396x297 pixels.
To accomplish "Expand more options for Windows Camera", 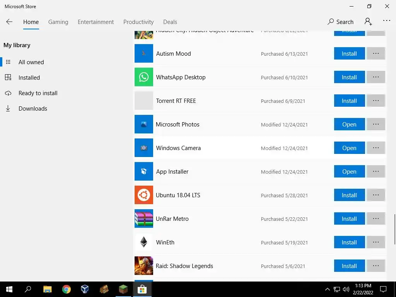I will pos(376,148).
